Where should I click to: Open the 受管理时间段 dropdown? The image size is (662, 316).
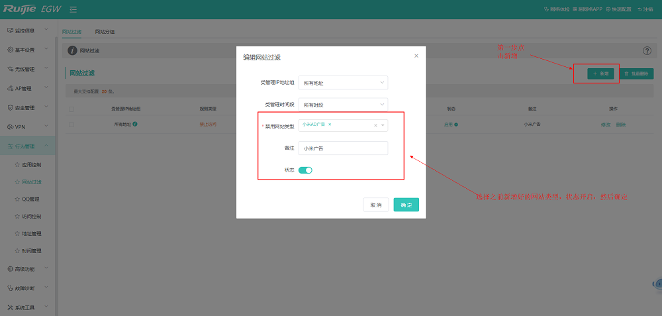pos(343,105)
